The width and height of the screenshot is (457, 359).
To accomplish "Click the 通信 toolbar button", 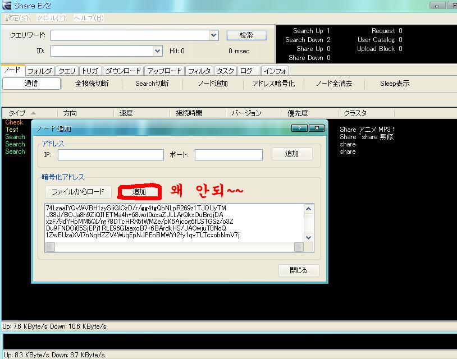I will pos(31,84).
